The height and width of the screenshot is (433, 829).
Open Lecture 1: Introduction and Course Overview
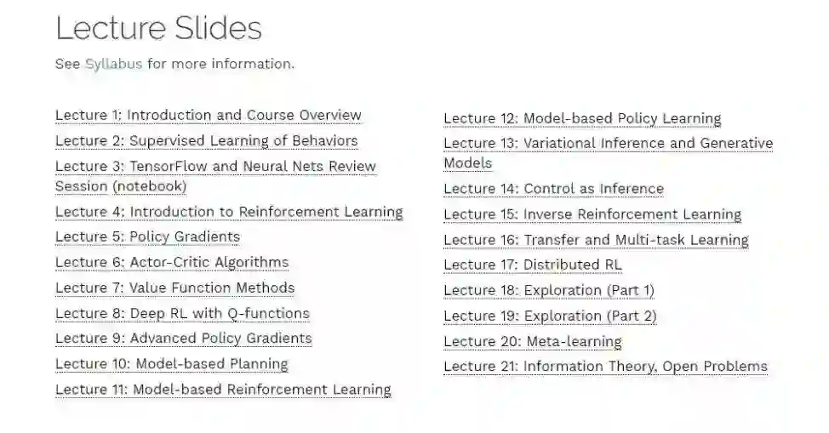click(209, 116)
